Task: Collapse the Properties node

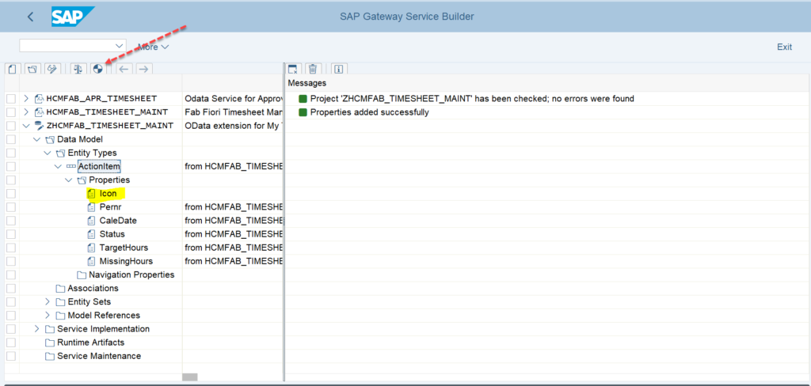Action: tap(69, 180)
